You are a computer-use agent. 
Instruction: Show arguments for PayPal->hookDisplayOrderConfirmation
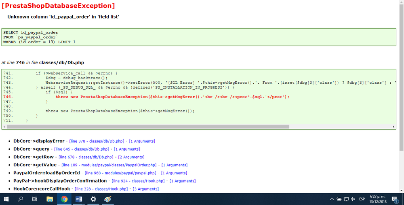click(x=183, y=181)
